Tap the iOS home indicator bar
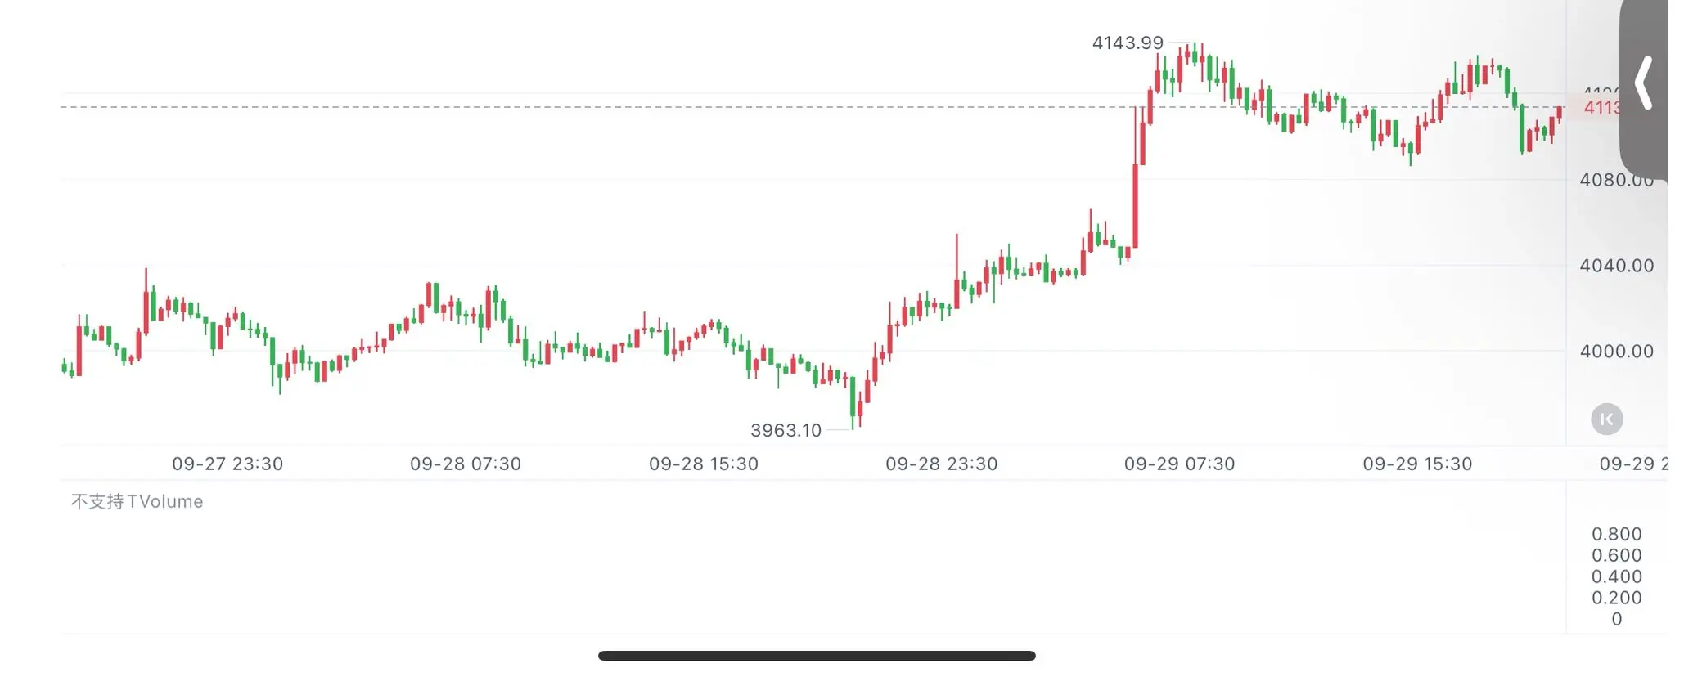 pos(817,656)
